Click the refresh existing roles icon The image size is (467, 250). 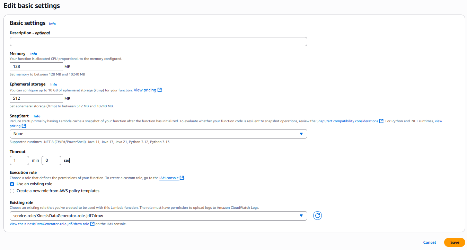[x=317, y=216]
